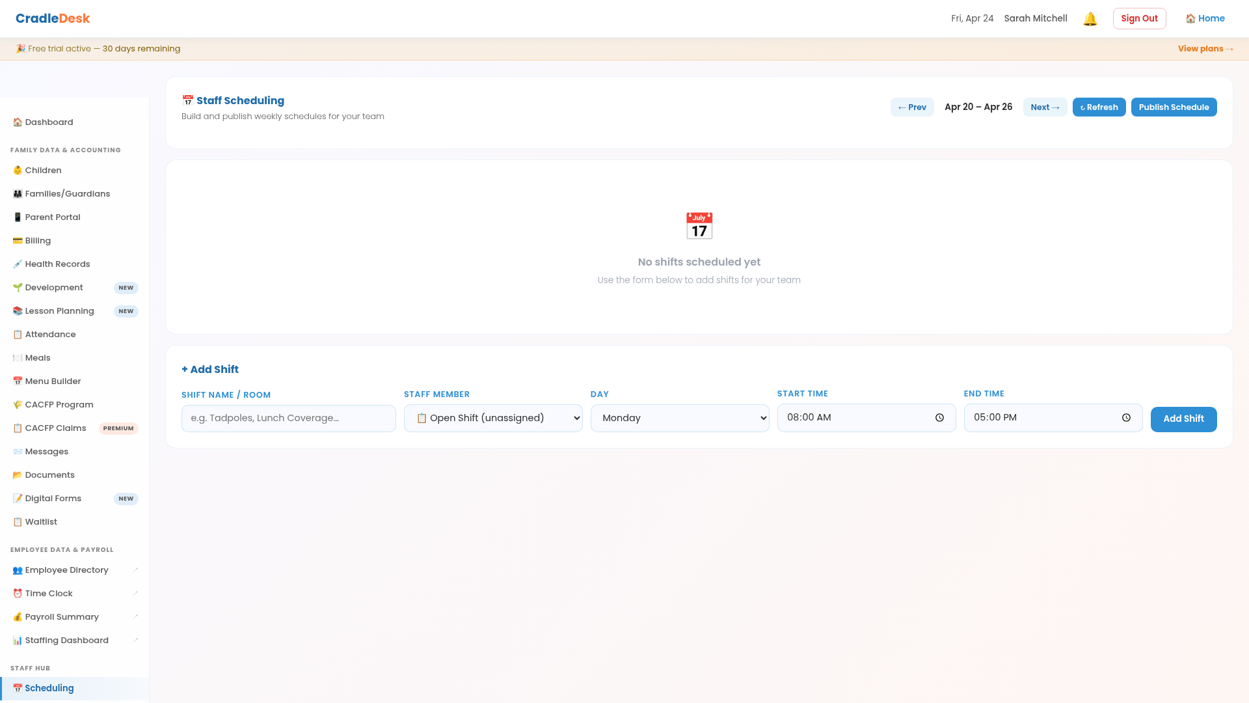Open the Payroll Summary sidebar item
The height and width of the screenshot is (703, 1249).
pos(62,617)
